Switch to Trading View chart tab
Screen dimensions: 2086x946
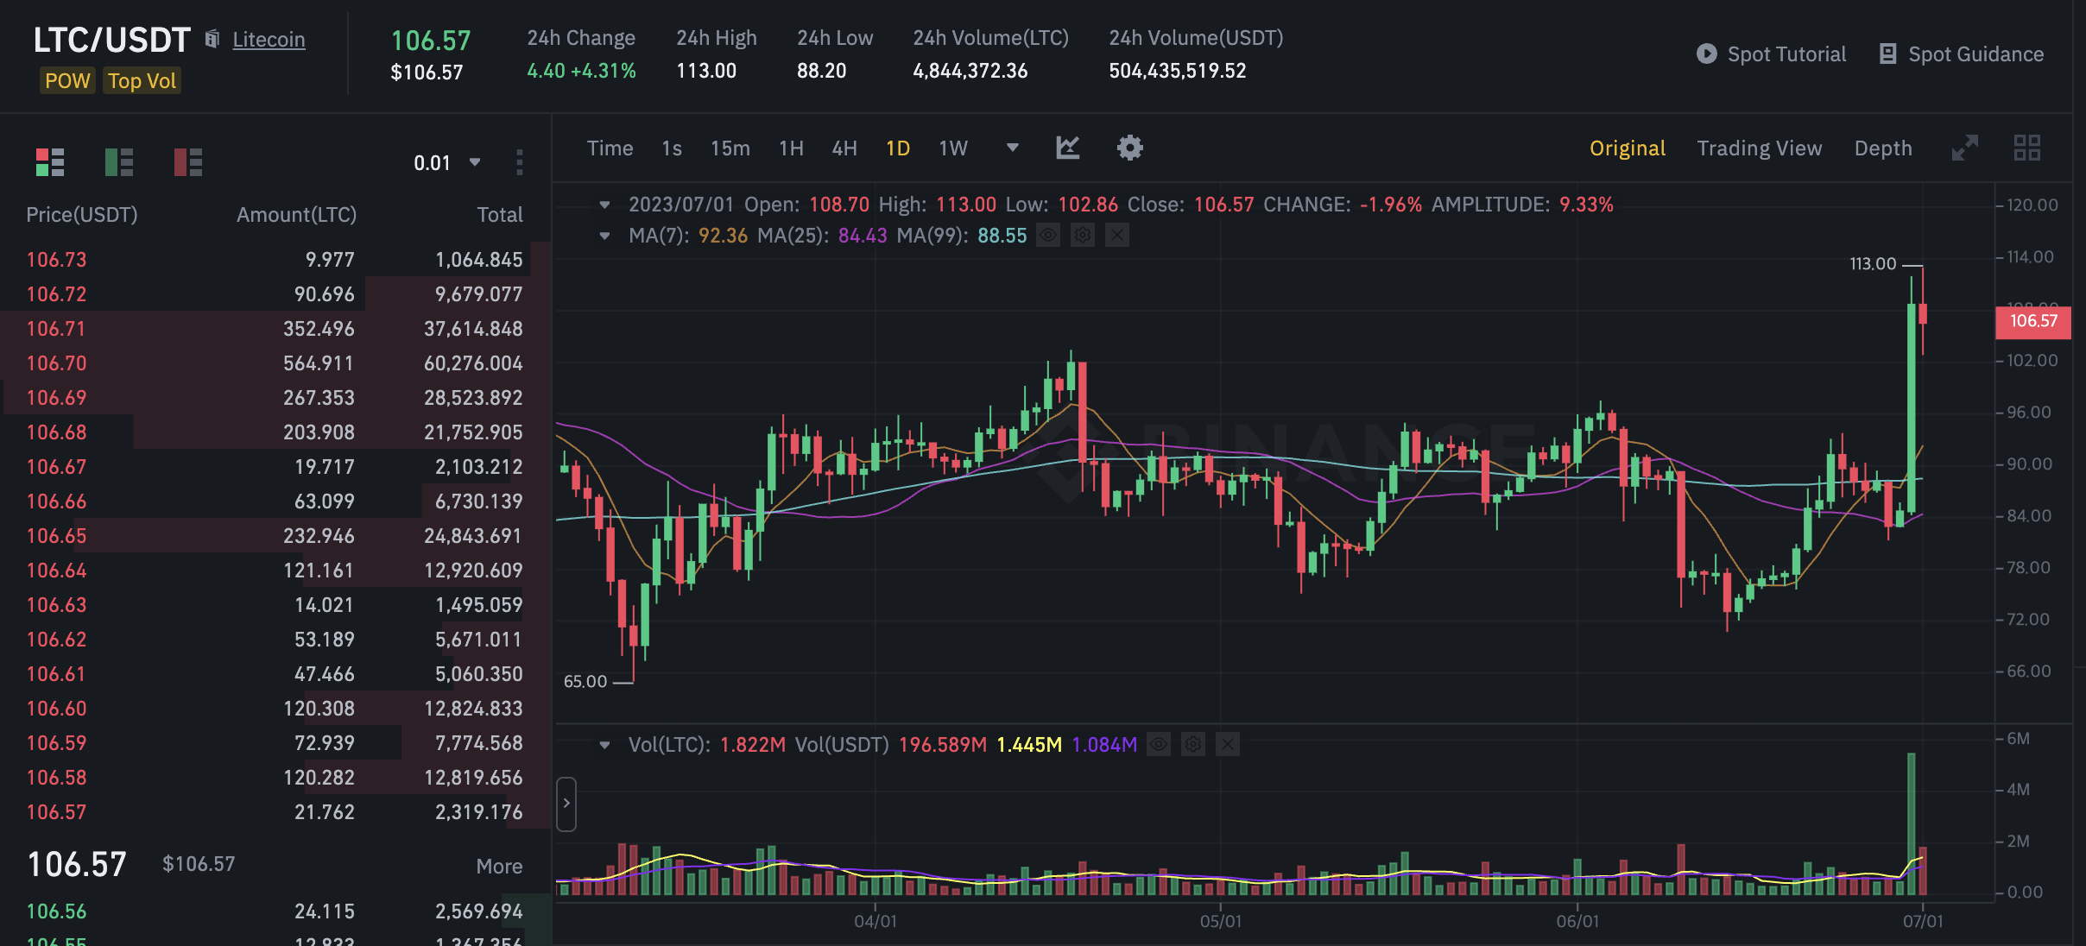coord(1759,148)
